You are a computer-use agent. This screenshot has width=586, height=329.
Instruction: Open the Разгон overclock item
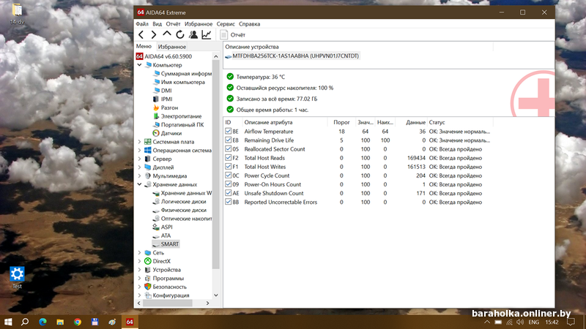point(166,107)
